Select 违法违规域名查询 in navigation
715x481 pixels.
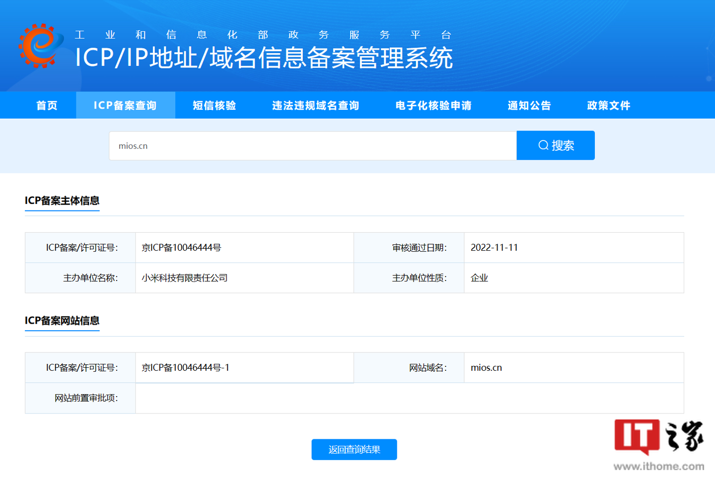tap(315, 105)
